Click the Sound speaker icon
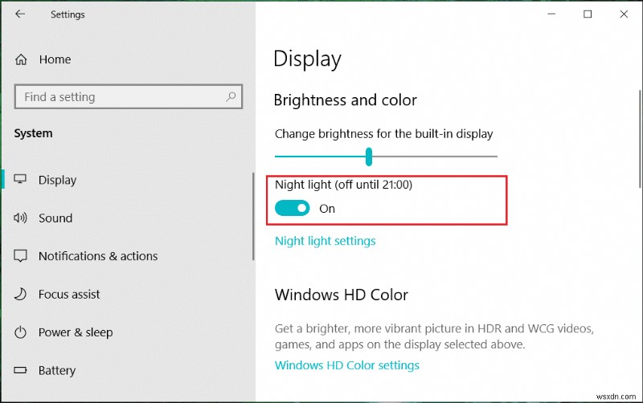This screenshot has width=643, height=403. (21, 218)
